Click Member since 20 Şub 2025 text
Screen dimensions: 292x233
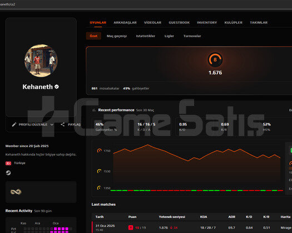point(27,146)
